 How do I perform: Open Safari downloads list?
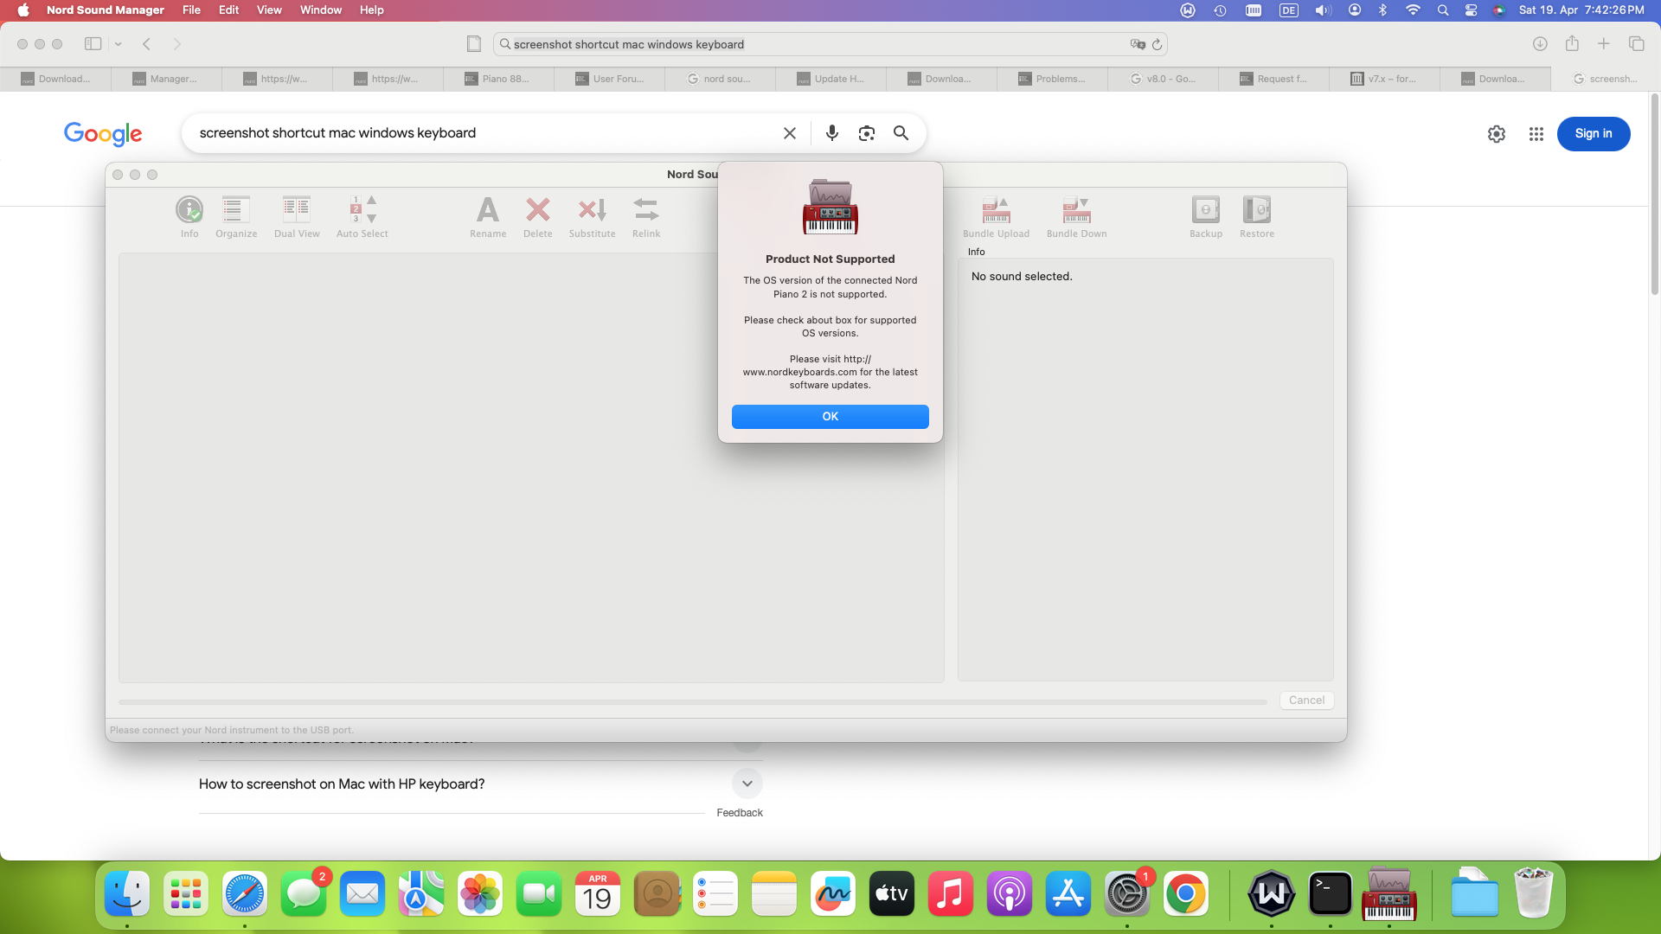coord(1540,44)
